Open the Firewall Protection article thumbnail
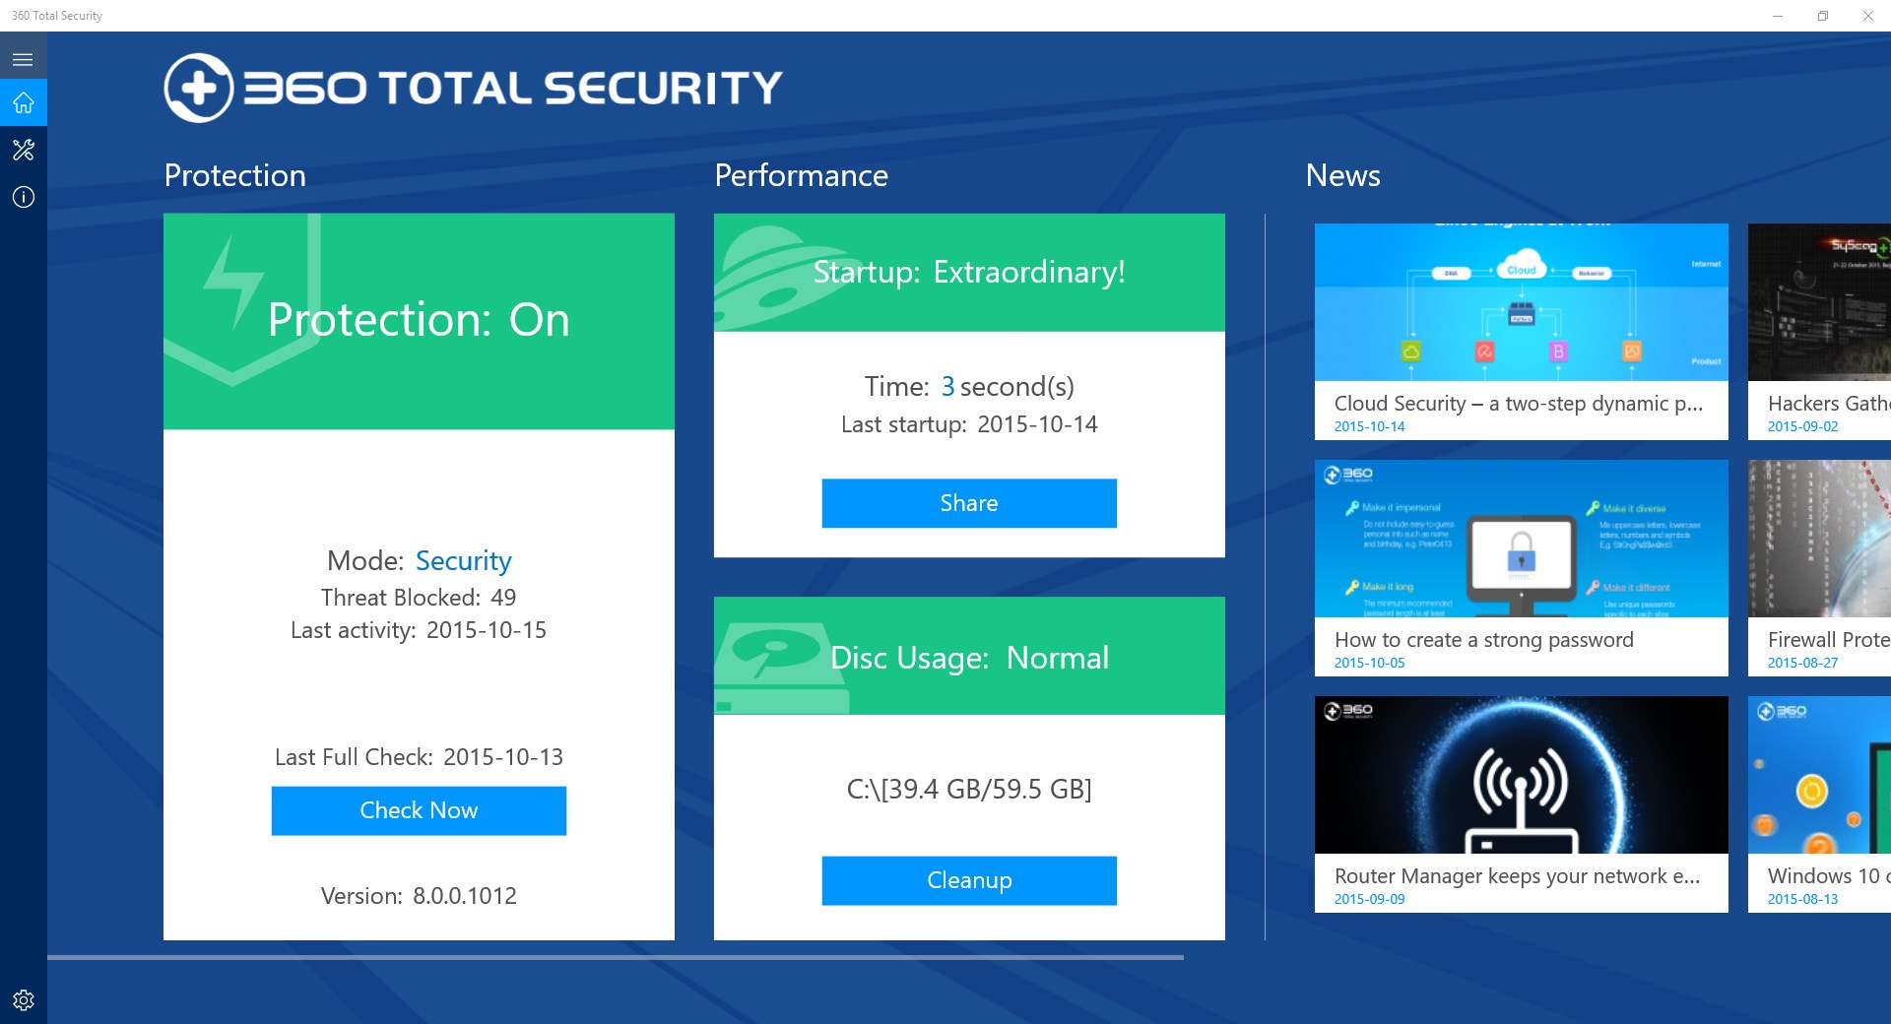 pos(1819,539)
